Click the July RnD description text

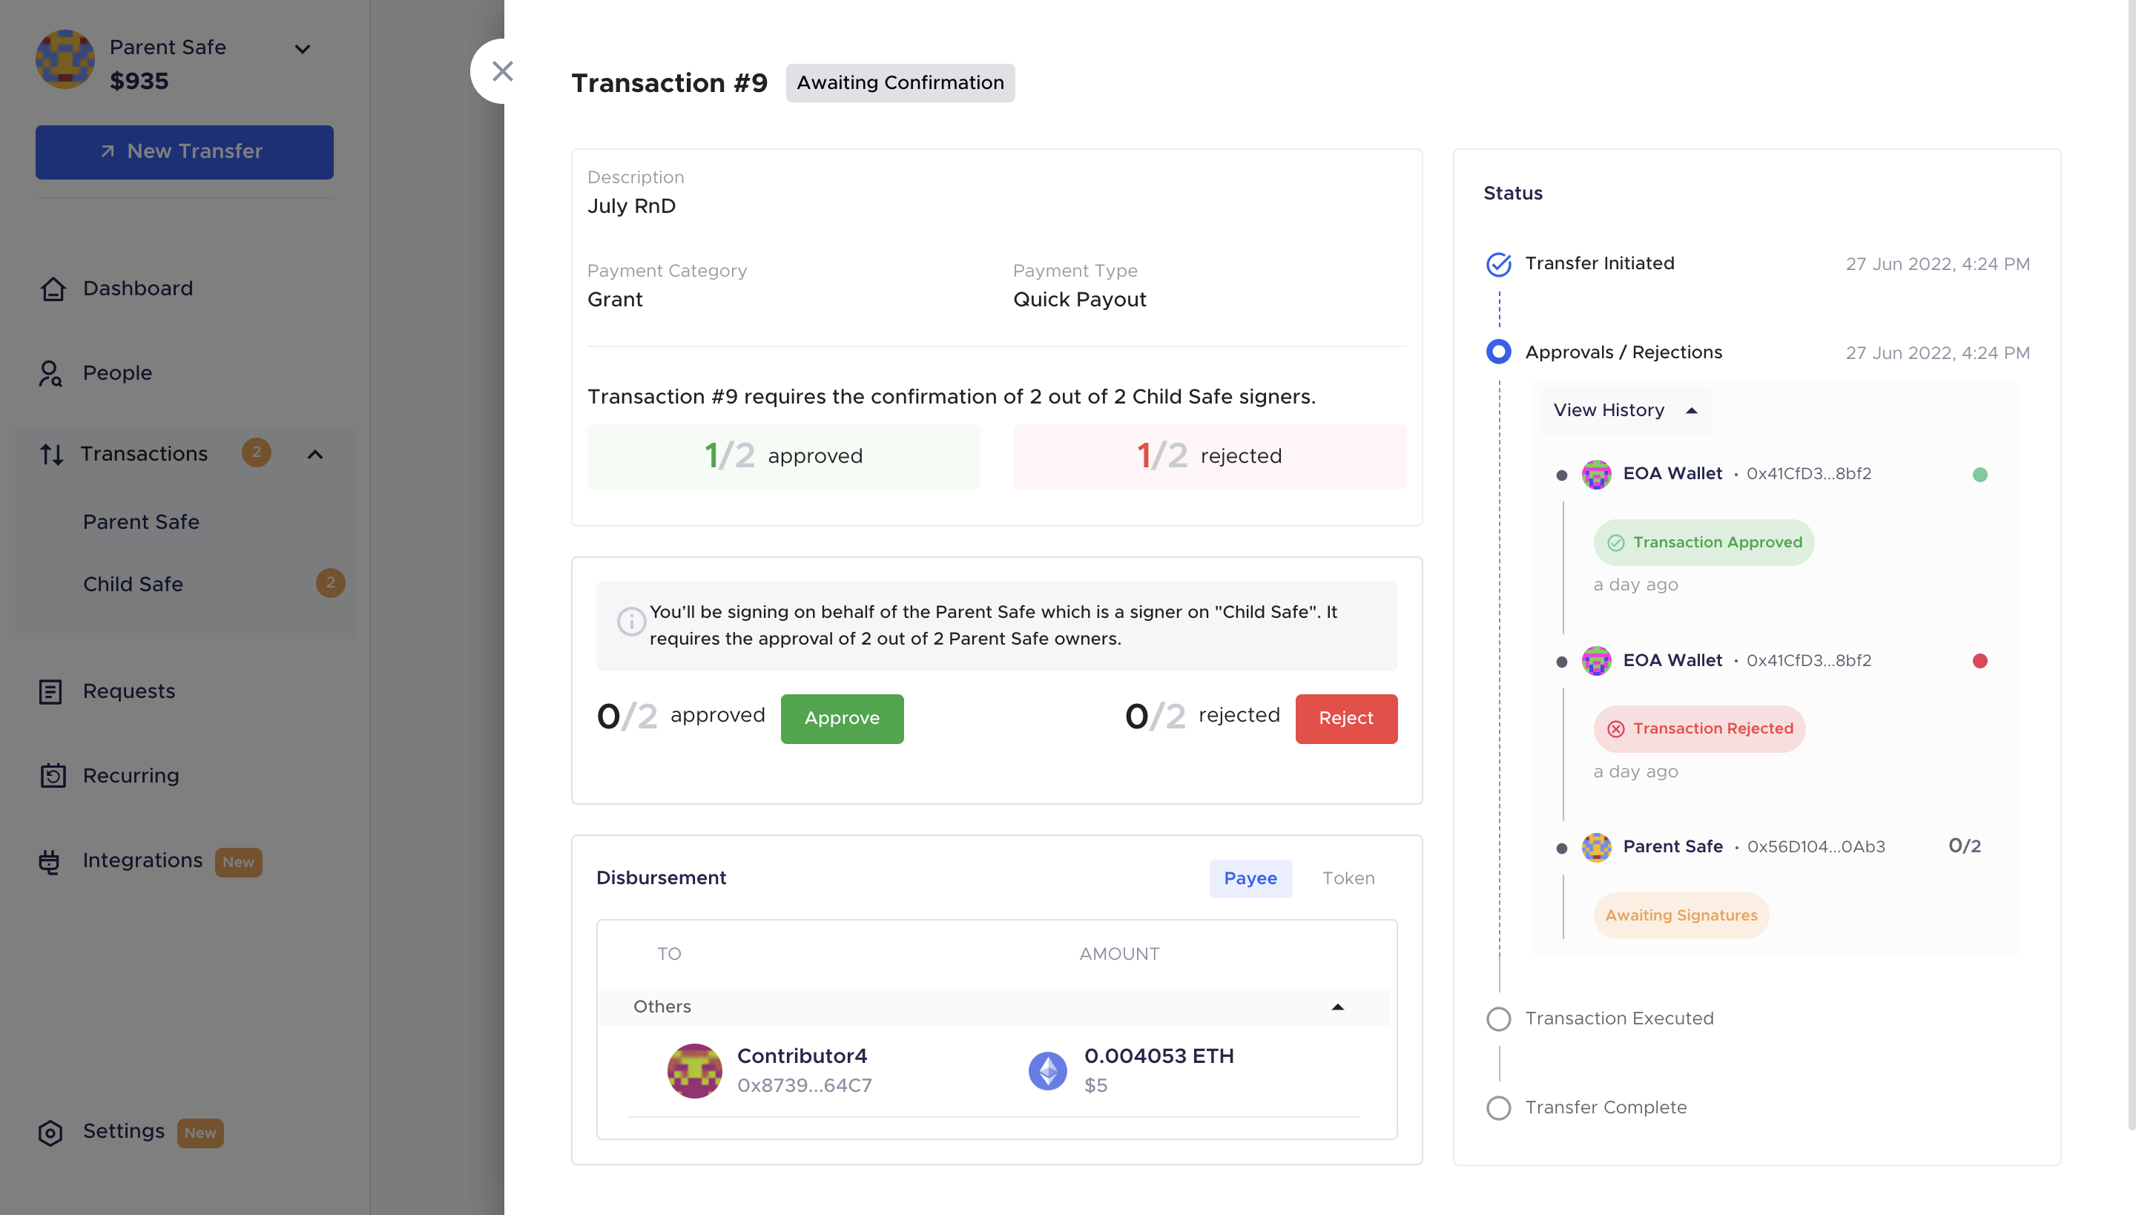point(632,206)
